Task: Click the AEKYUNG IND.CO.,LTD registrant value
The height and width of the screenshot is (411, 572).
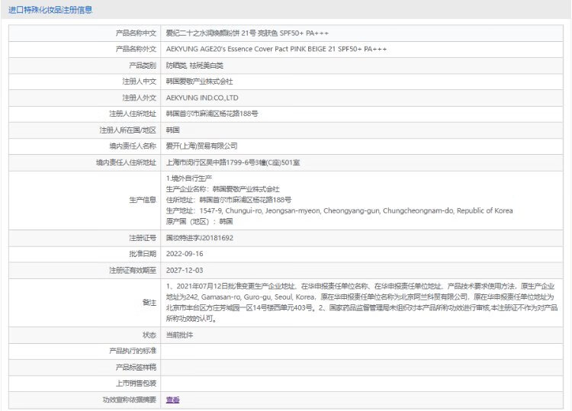Action: (x=202, y=98)
